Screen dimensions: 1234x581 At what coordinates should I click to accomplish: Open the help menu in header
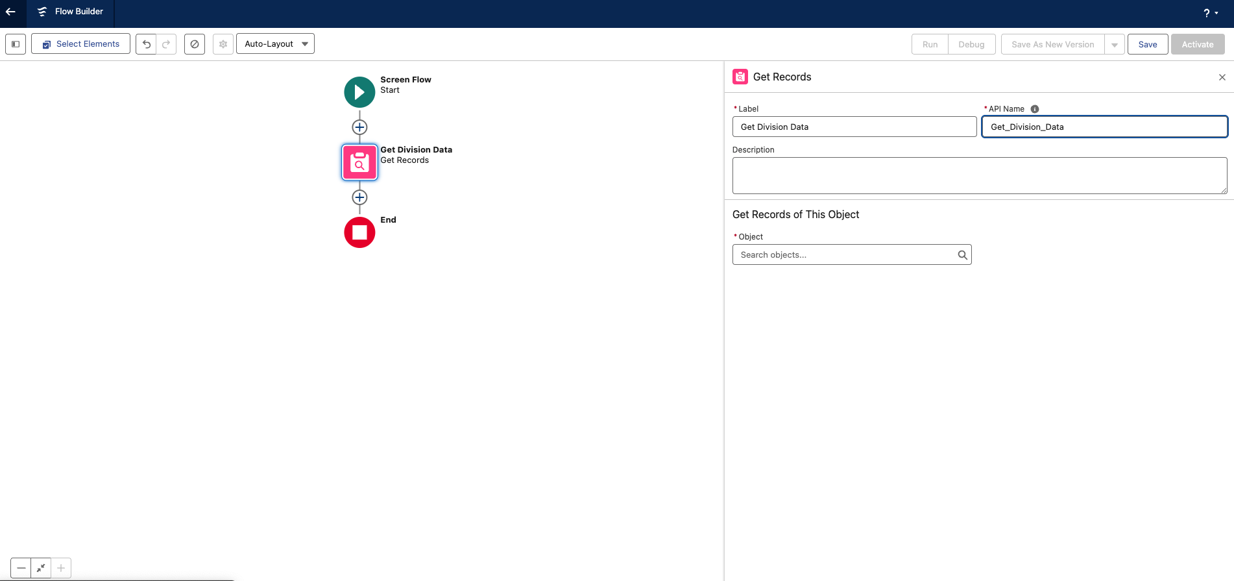pyautogui.click(x=1210, y=13)
